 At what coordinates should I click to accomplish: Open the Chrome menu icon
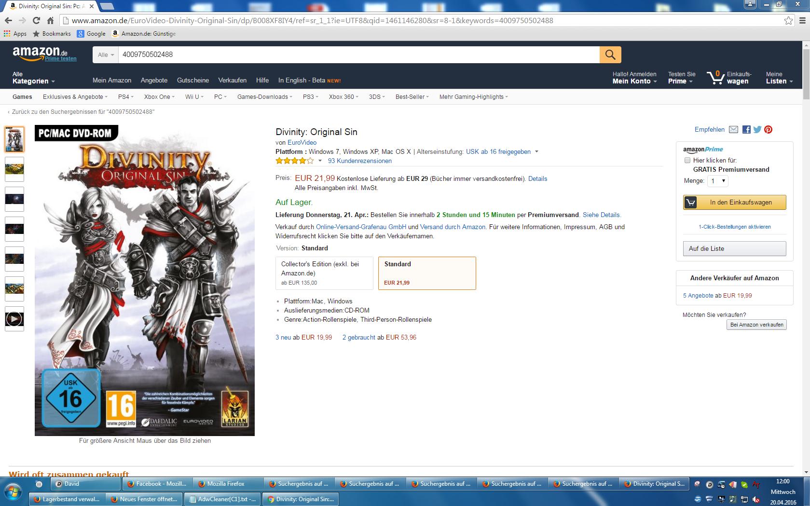[802, 20]
